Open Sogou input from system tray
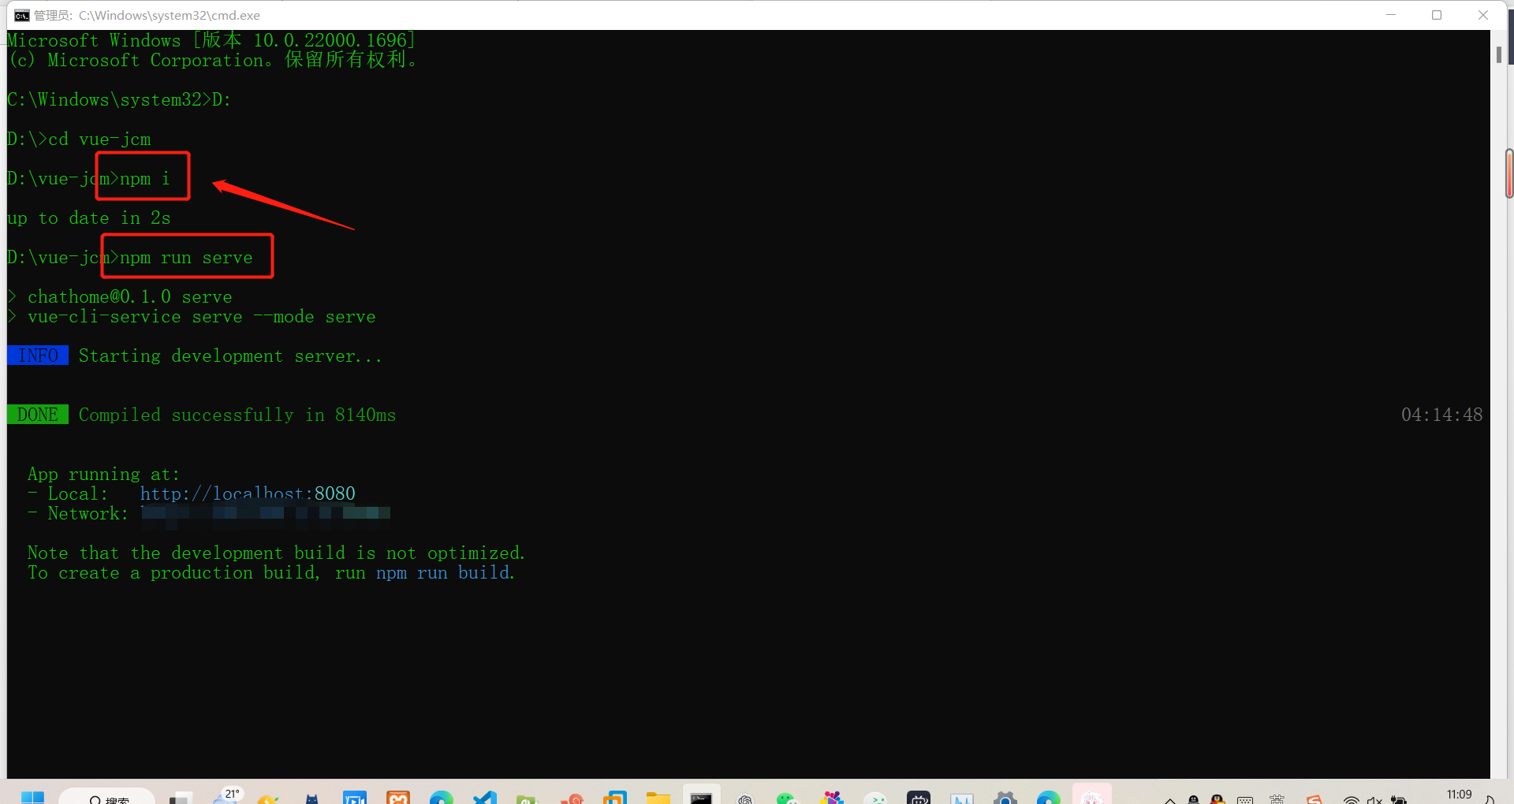The width and height of the screenshot is (1514, 804). pos(1314,798)
